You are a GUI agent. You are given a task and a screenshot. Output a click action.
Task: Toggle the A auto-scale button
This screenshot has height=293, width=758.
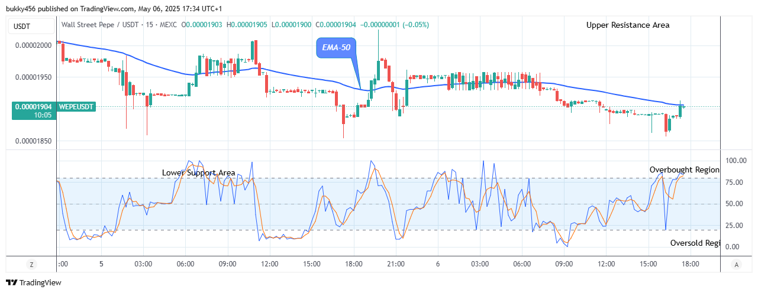click(x=736, y=264)
